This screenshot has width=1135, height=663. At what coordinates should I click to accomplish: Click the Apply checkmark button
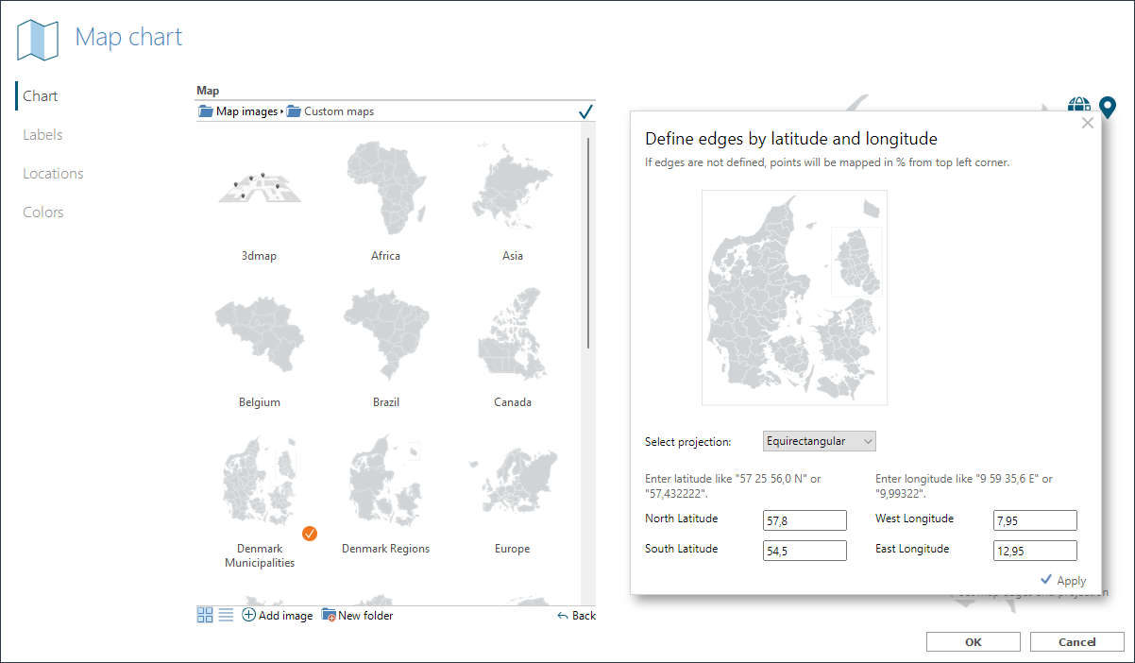(1062, 580)
